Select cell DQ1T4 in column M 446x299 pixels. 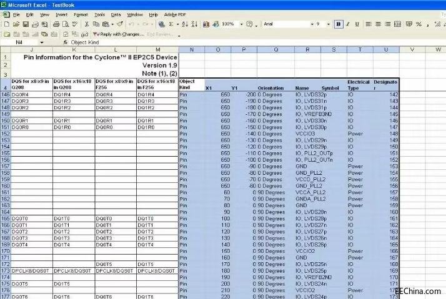157,245
